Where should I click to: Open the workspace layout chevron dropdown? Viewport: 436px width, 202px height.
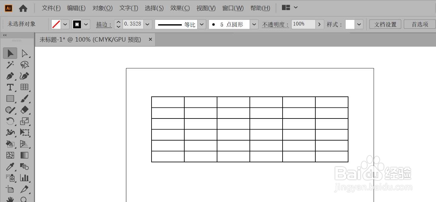click(295, 8)
